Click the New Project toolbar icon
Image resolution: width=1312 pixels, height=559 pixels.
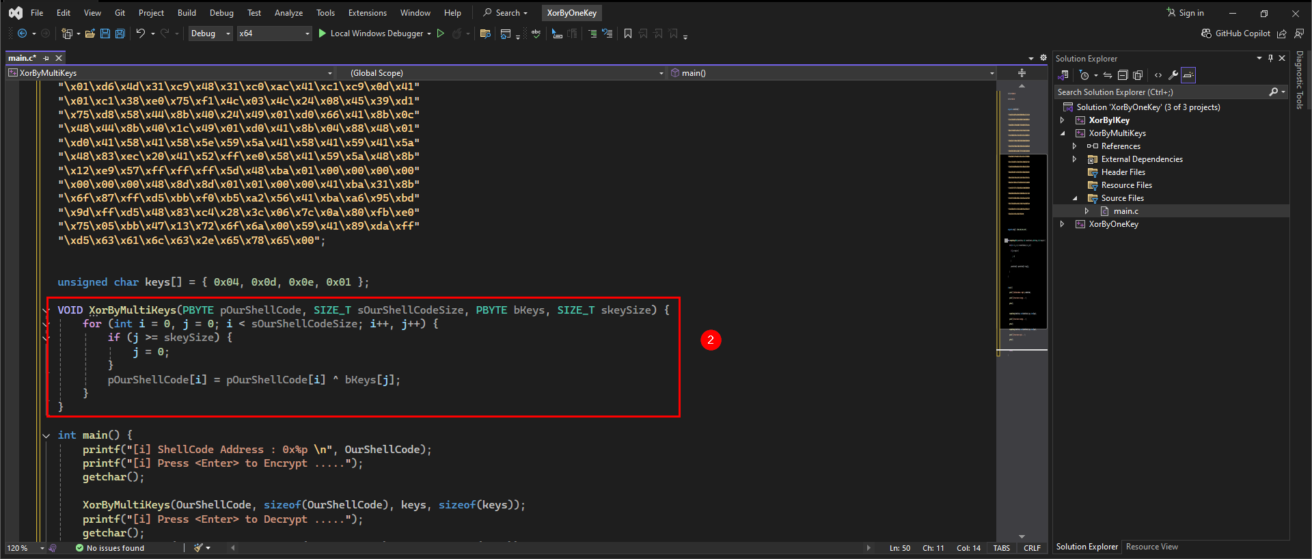pyautogui.click(x=67, y=33)
